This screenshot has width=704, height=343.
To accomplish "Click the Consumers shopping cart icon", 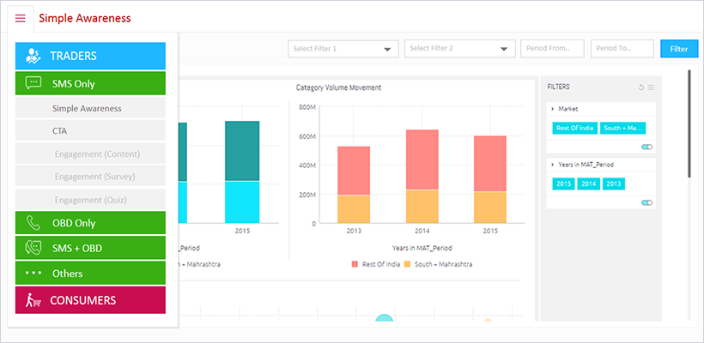I will tap(33, 300).
